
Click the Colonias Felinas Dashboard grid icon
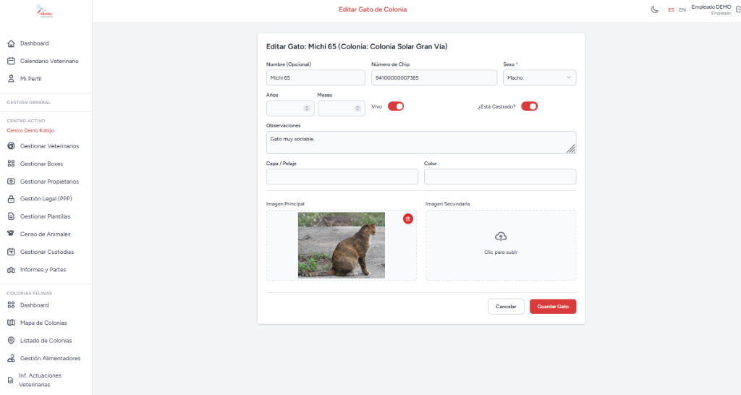click(x=11, y=305)
